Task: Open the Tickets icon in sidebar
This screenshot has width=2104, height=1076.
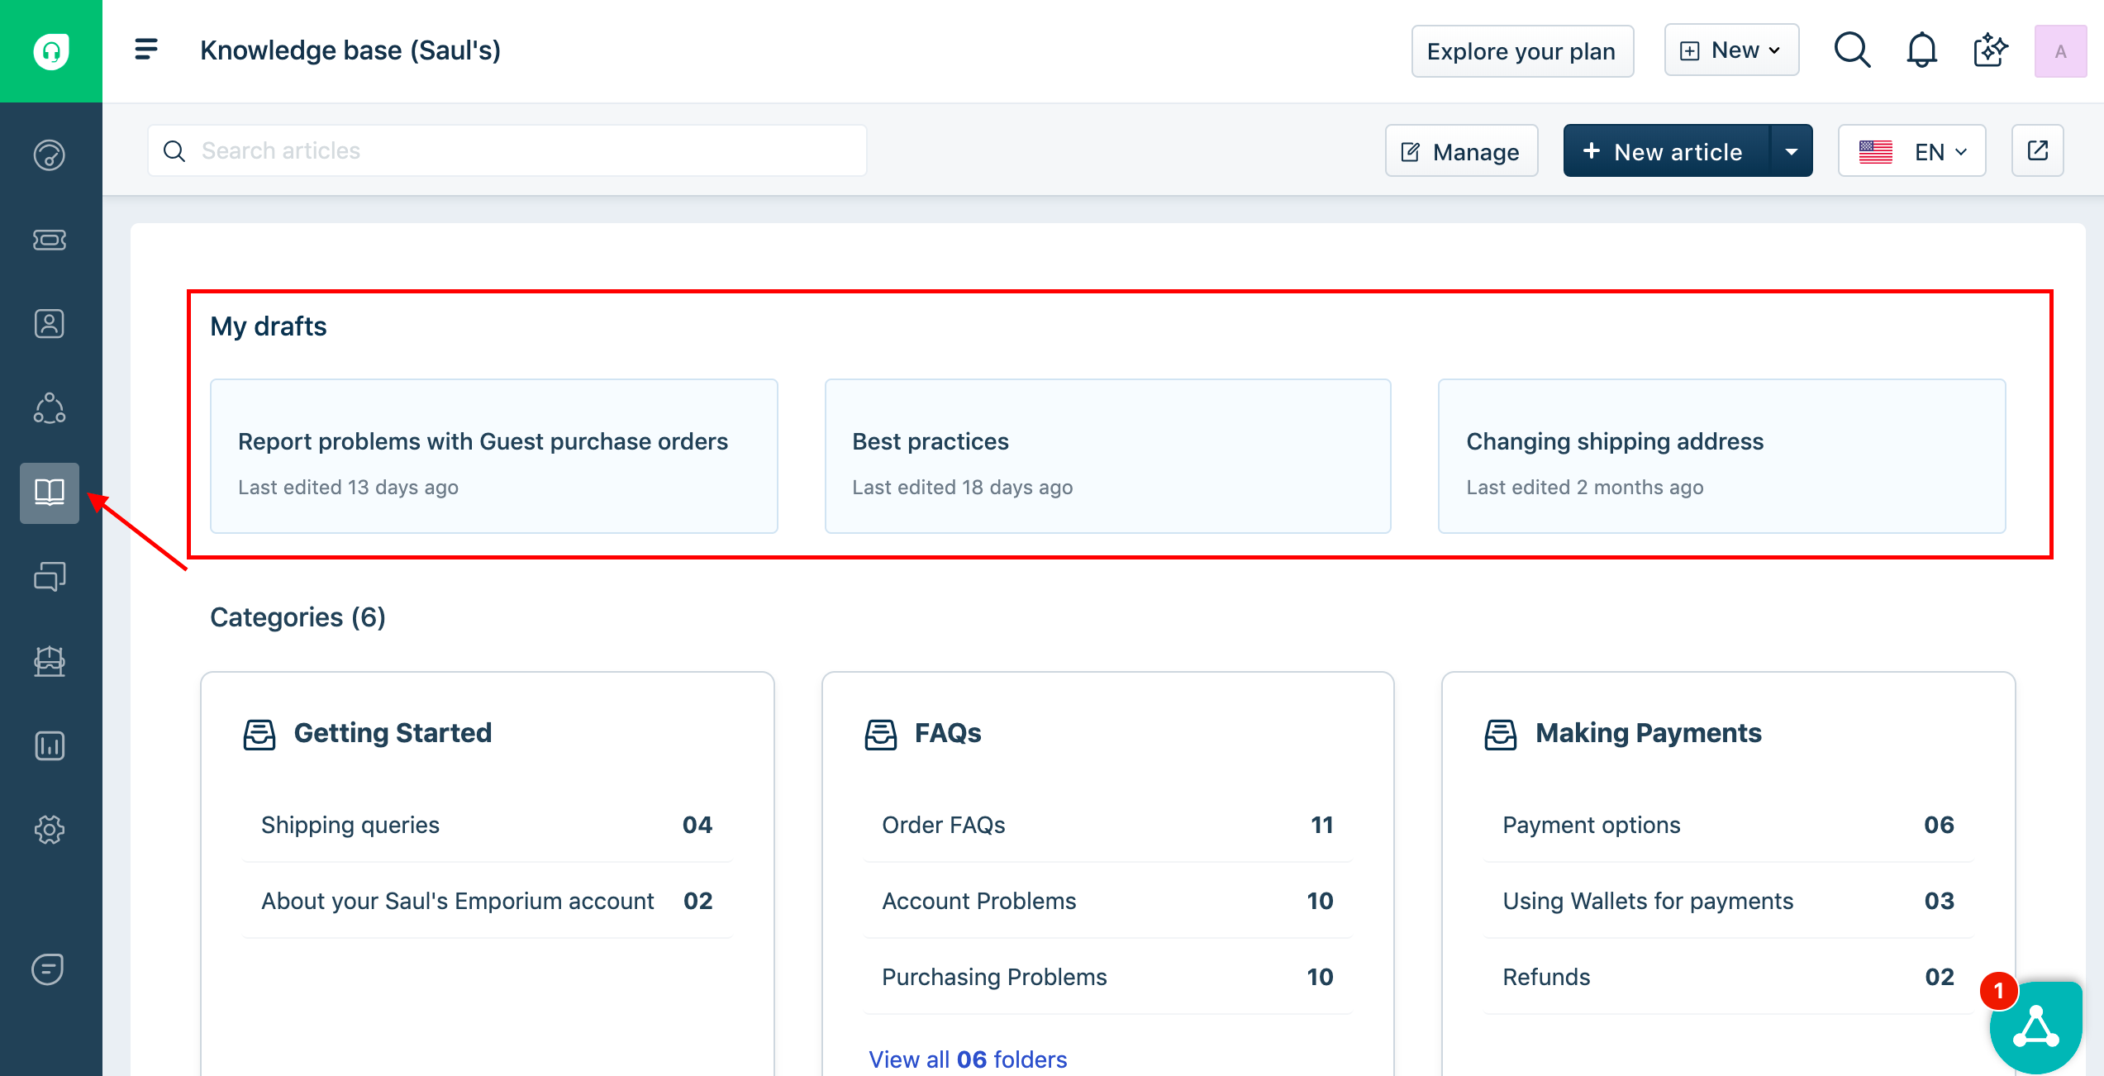Action: click(50, 240)
